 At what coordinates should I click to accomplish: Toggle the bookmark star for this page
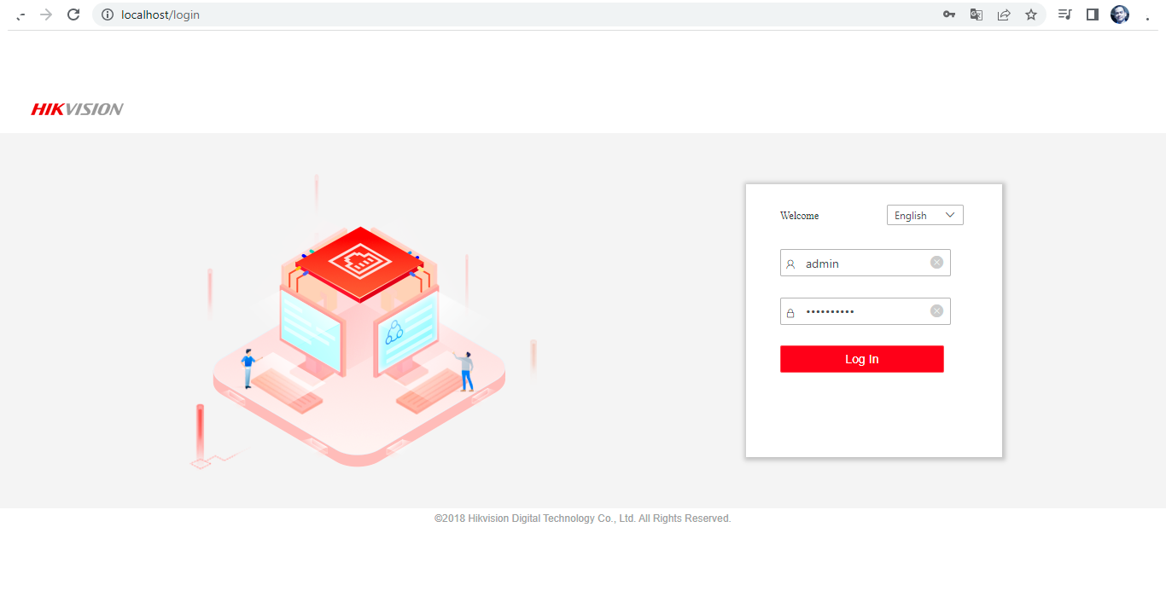1031,14
